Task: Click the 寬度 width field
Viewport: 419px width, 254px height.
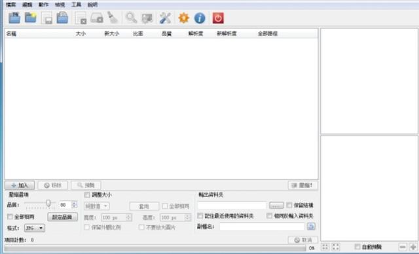Action: click(114, 217)
